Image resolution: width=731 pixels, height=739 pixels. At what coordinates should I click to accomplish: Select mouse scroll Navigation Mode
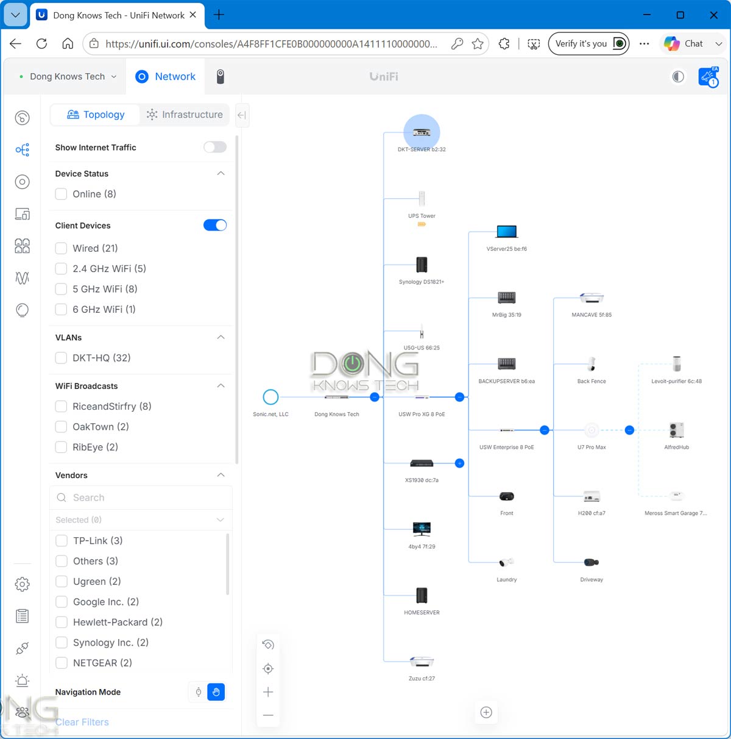(199, 692)
